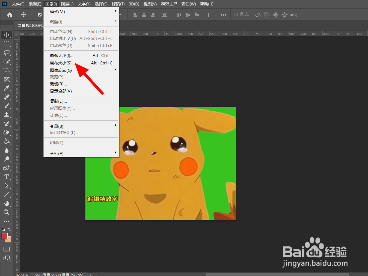368x276 pixels.
Task: Click align top edges icon
Action: point(179,15)
